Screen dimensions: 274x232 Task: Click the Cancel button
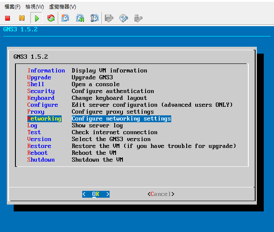point(161,194)
